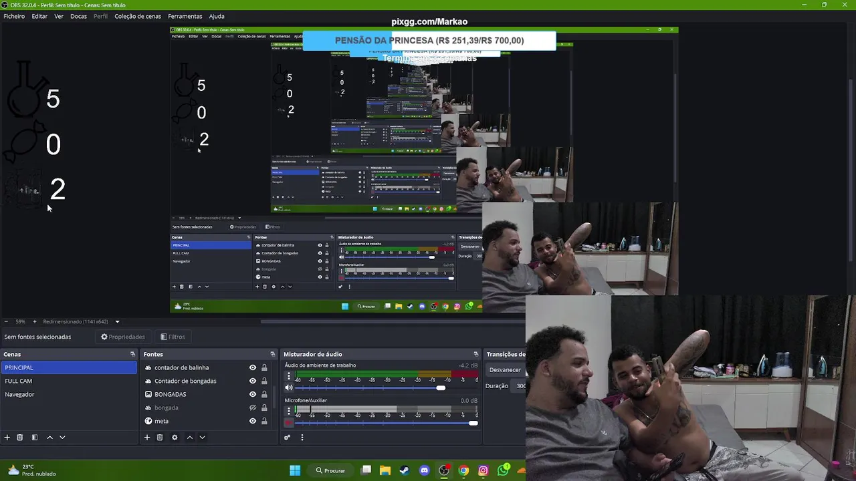
Task: Select the FULL CAM scene
Action: click(x=68, y=381)
